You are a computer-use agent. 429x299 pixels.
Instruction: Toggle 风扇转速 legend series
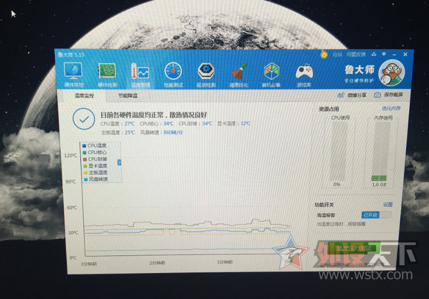96,179
